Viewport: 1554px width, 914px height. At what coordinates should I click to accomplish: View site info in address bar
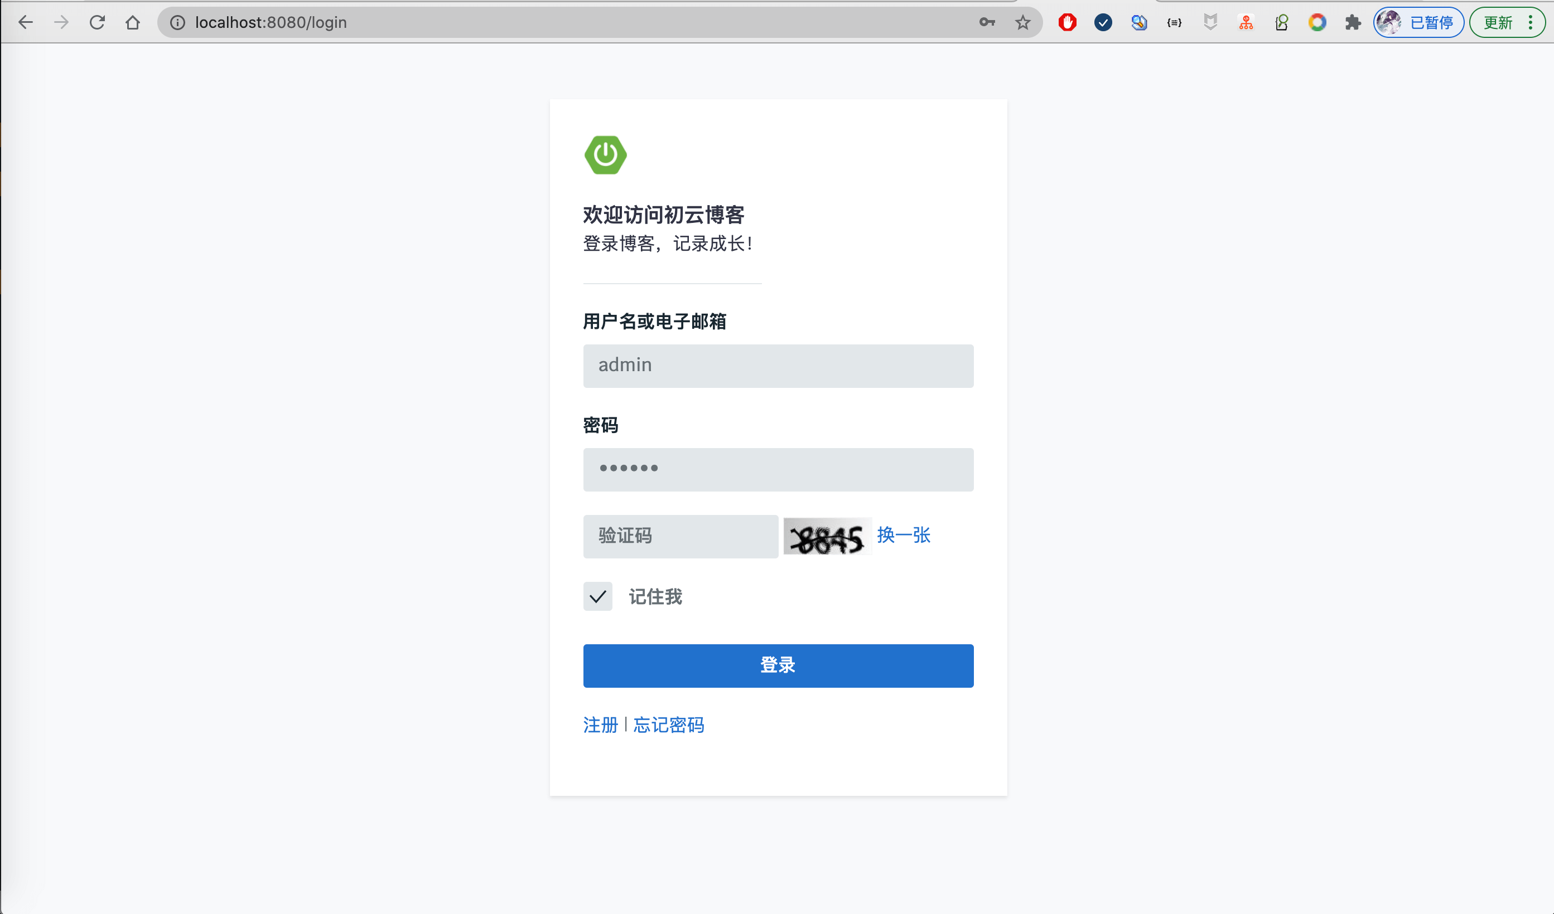(x=177, y=23)
